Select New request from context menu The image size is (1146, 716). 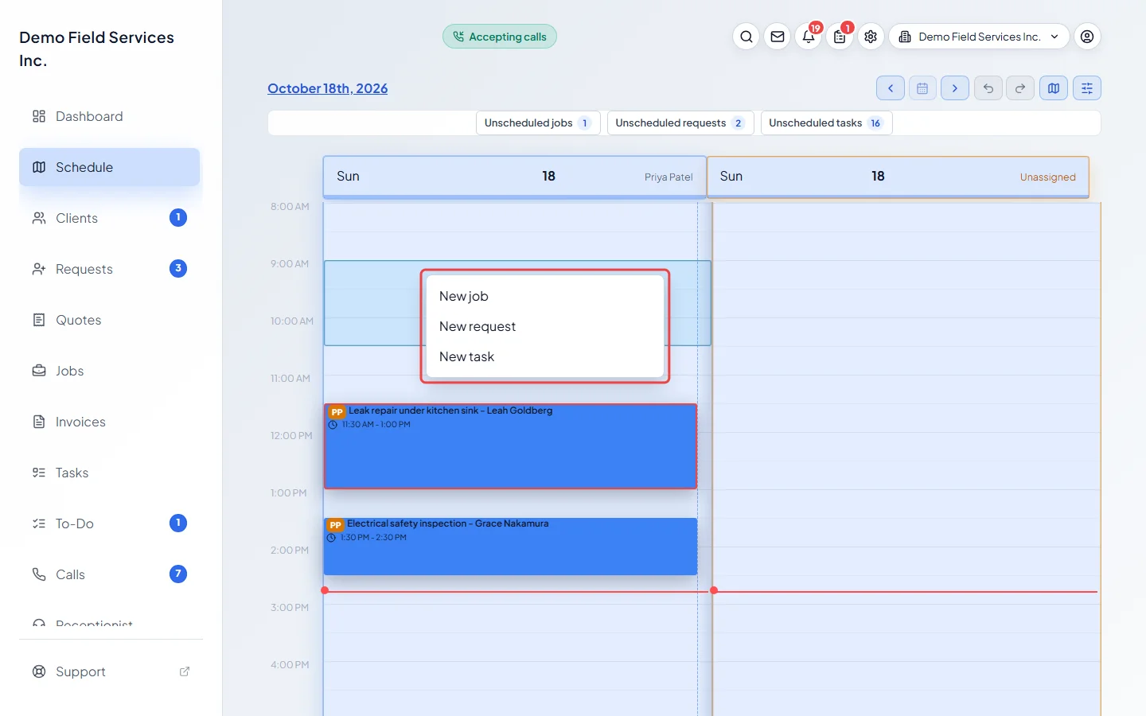[545, 326]
